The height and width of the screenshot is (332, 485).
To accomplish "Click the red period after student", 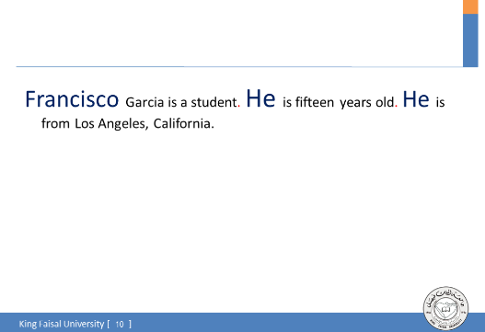I will (238, 107).
